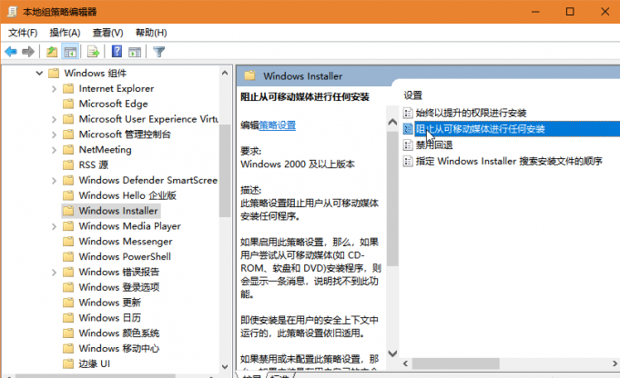This screenshot has width=620, height=378.
Task: Minimize the Group Policy Editor window
Action: point(535,12)
